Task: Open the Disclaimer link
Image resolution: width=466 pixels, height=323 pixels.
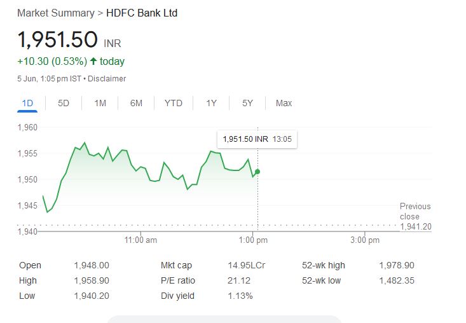Action: [107, 79]
